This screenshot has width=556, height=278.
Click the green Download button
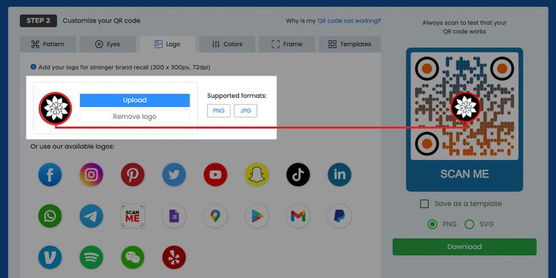point(464,247)
